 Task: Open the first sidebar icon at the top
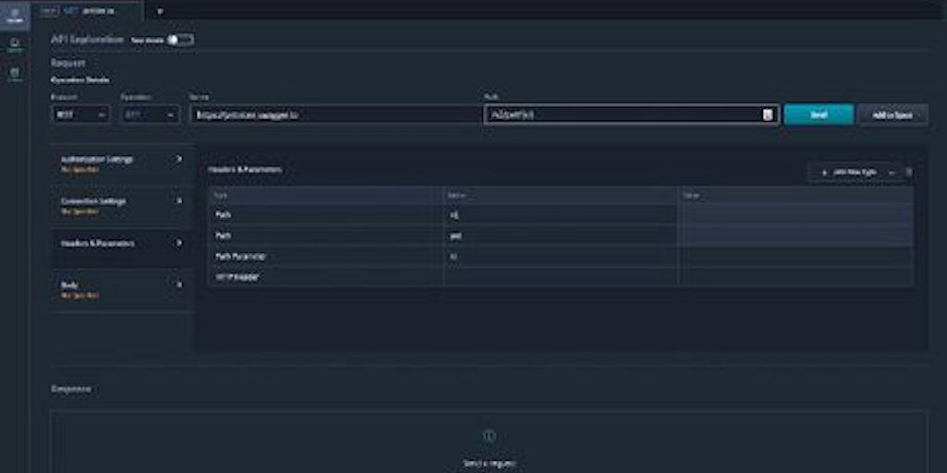coord(15,15)
